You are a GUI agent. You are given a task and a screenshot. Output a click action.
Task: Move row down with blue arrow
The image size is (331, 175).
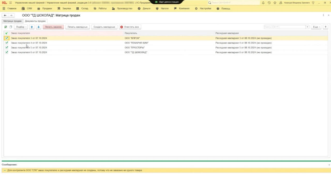pyautogui.click(x=39, y=27)
